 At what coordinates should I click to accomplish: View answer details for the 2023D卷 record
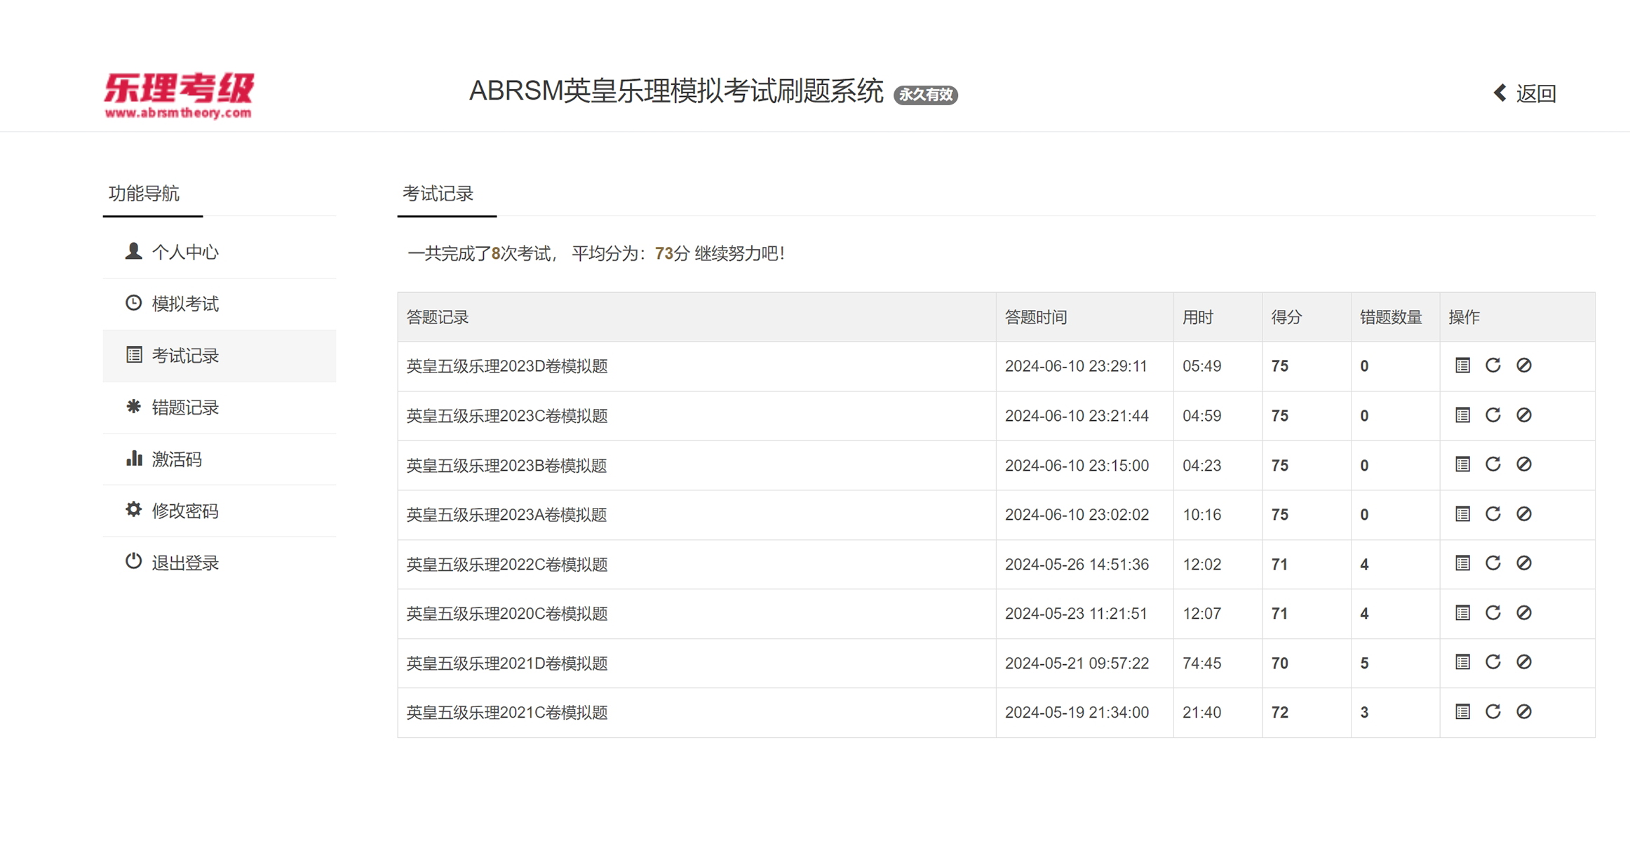1462,365
